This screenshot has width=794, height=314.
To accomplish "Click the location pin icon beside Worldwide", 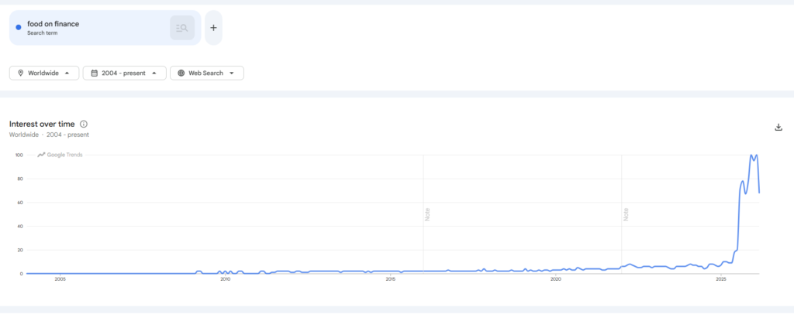I will (x=20, y=73).
